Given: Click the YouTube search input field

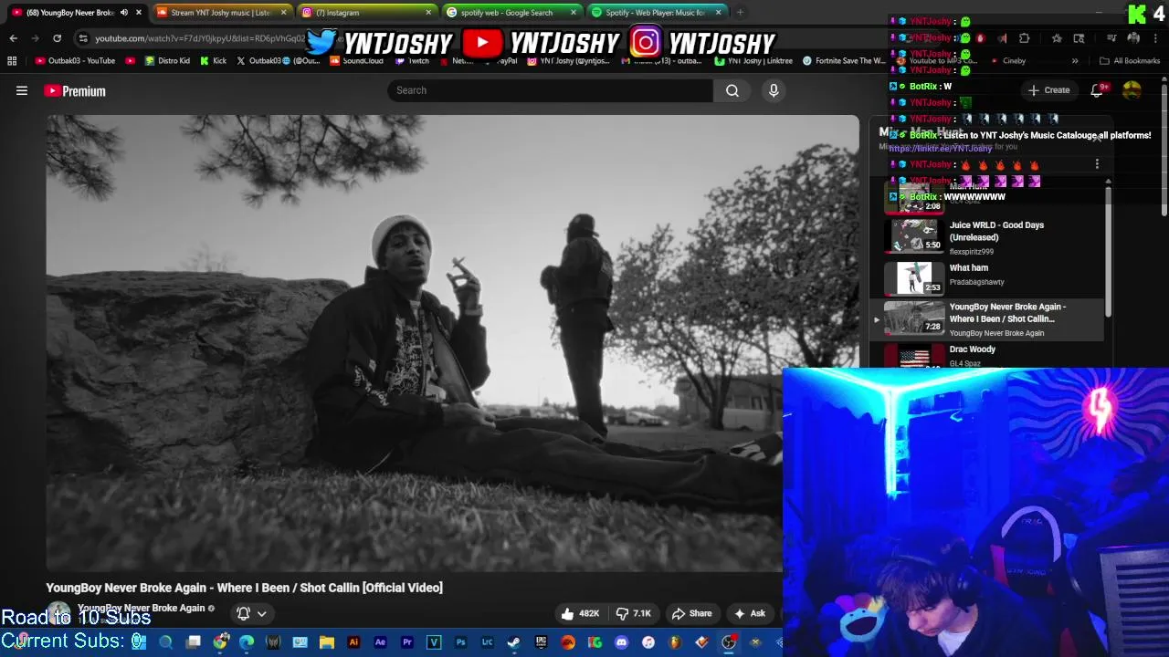Looking at the screenshot, I should coord(550,90).
